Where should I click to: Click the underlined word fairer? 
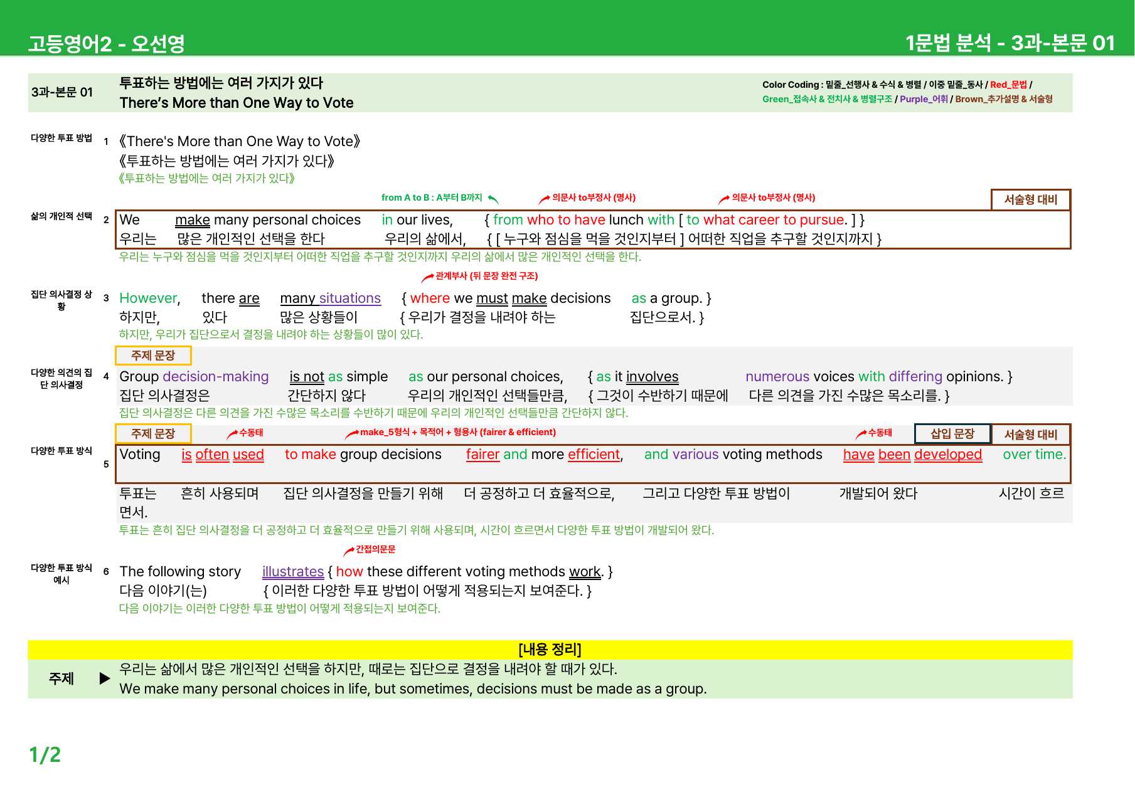tap(483, 455)
